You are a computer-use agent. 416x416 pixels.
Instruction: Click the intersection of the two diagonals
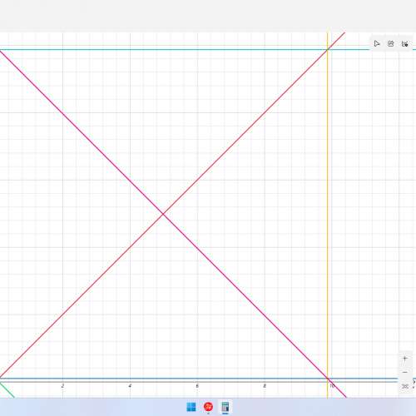163,214
